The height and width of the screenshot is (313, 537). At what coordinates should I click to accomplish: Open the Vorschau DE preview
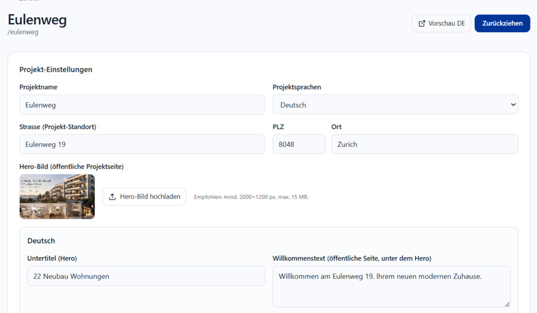pos(442,23)
